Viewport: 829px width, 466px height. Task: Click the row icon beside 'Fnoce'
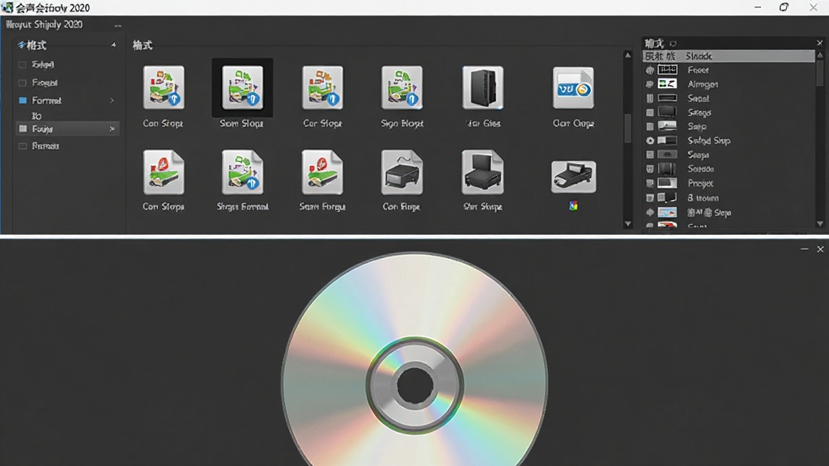click(x=650, y=70)
